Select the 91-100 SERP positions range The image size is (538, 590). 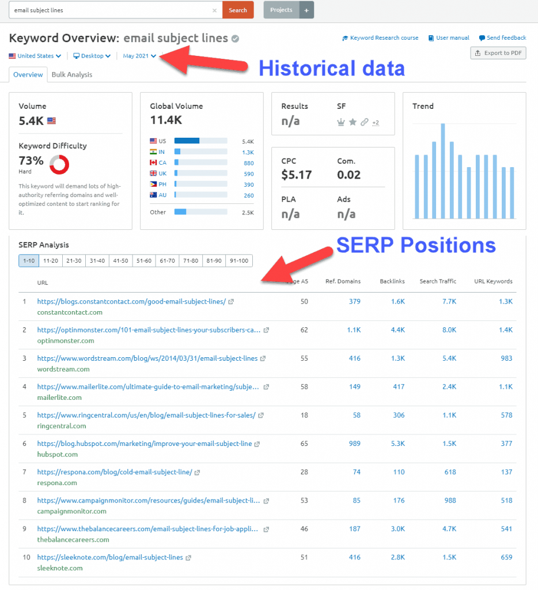click(239, 261)
